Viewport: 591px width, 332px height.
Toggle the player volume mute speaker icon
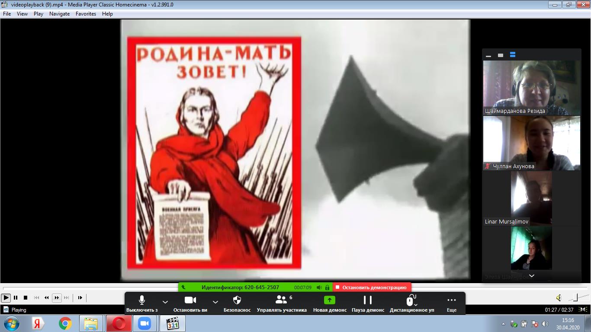click(559, 297)
